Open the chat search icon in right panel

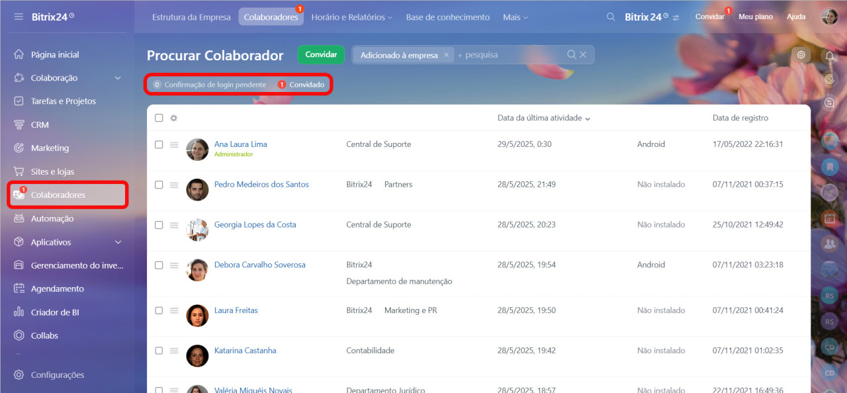point(830,103)
